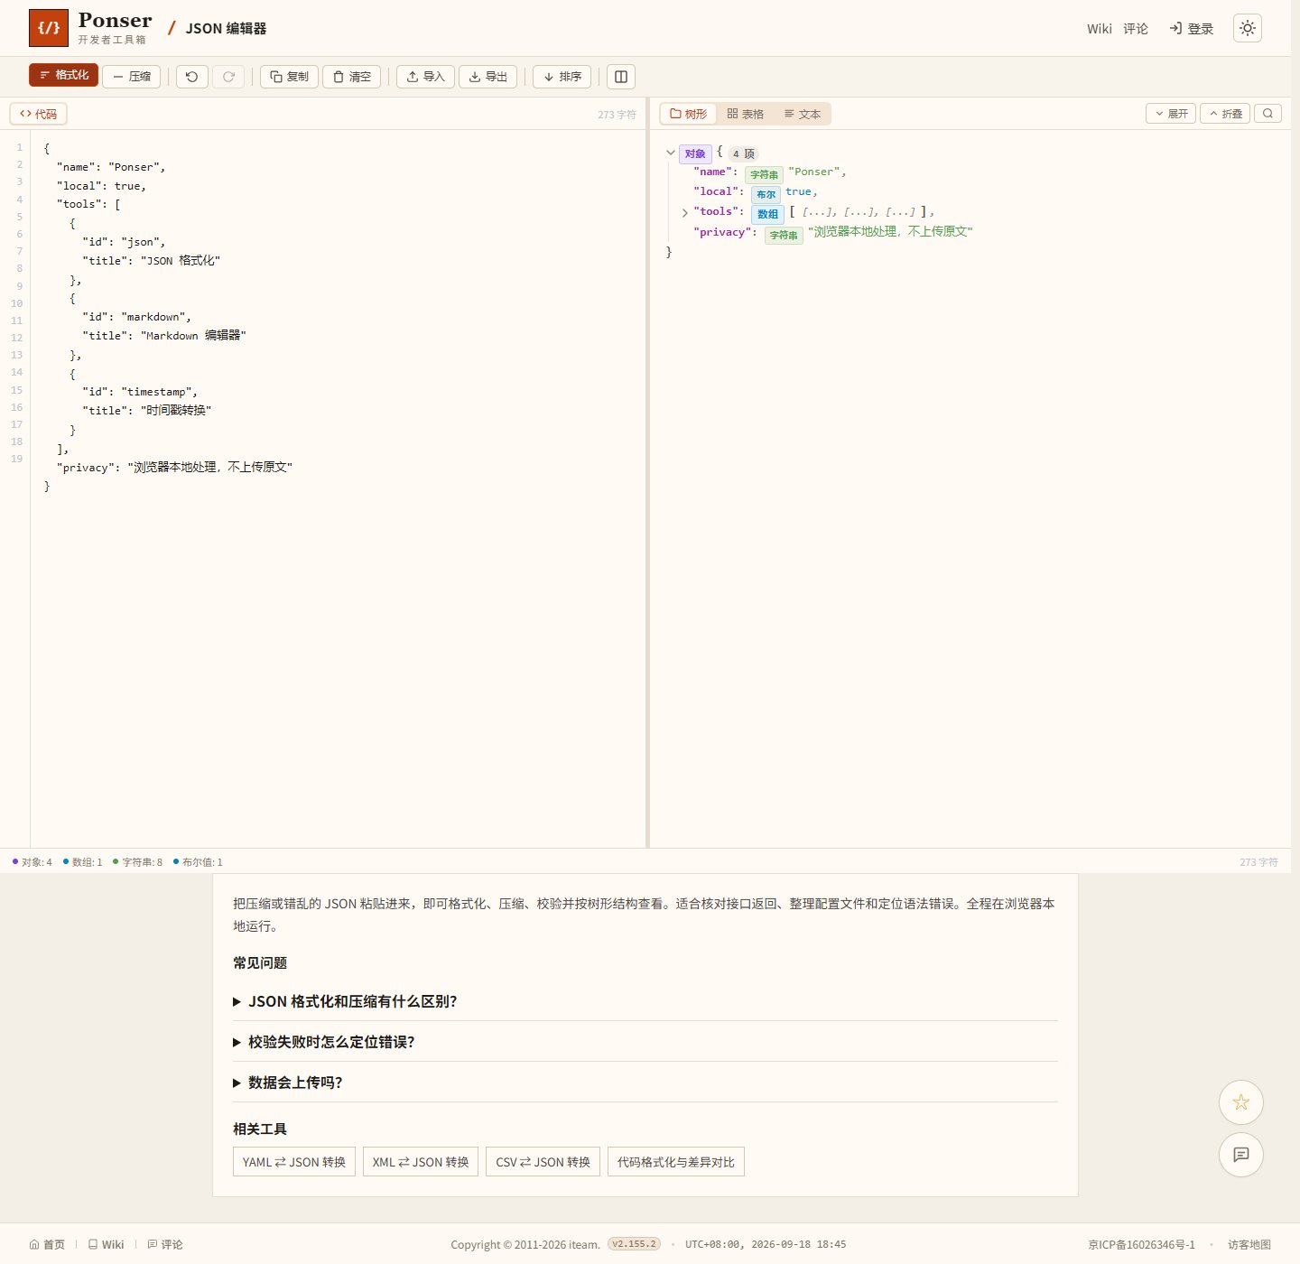
Task: Click the 相关工具 heading
Action: tap(260, 1129)
